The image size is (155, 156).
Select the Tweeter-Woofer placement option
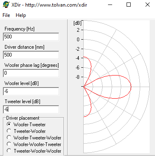click(x=26, y=131)
